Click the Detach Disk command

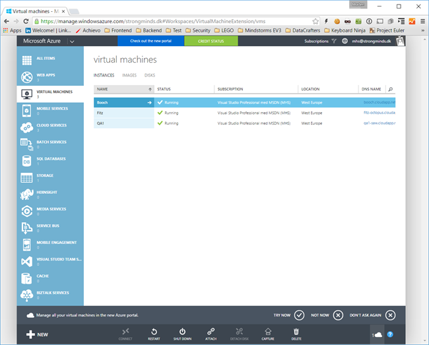240,334
